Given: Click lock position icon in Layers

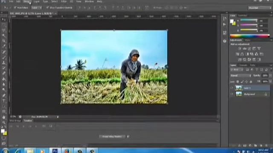Looking at the screenshot, I should [247, 82].
